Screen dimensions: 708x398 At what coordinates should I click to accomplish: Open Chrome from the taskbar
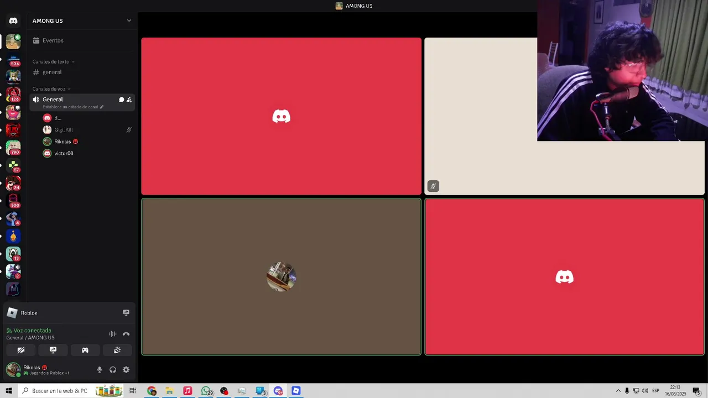tap(152, 391)
